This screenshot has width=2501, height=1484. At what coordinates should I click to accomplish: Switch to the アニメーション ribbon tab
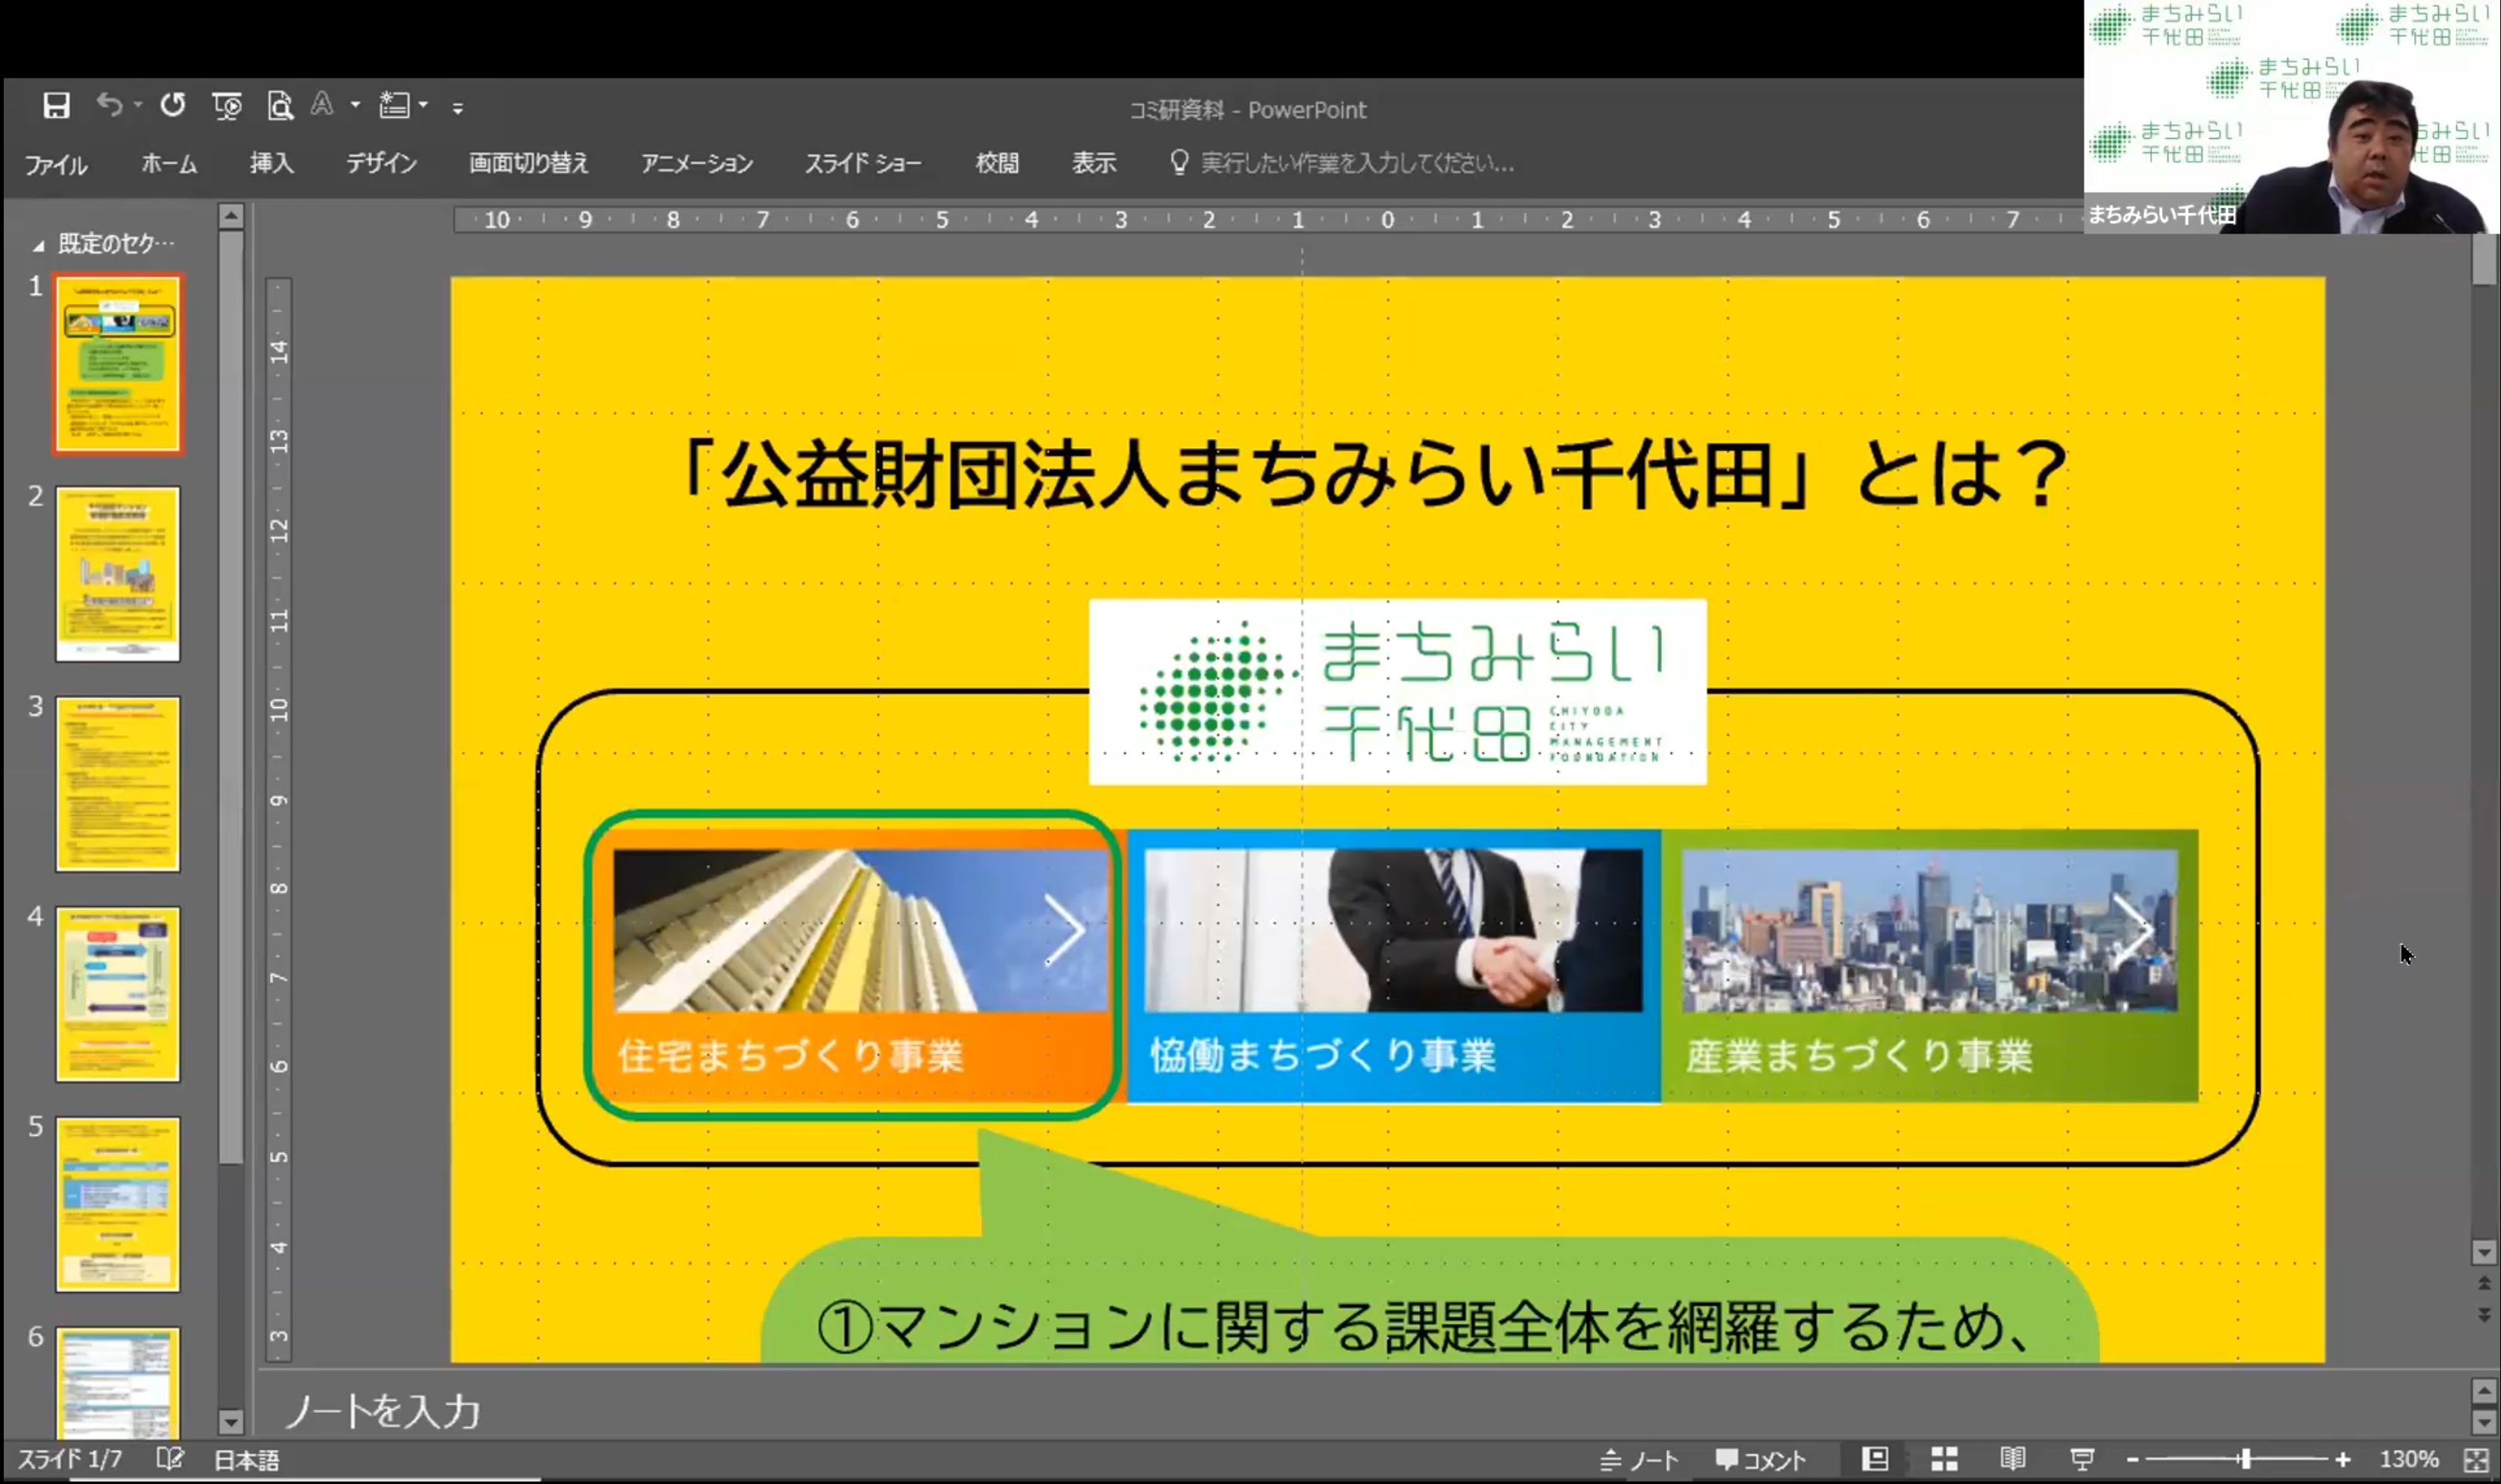(x=697, y=163)
